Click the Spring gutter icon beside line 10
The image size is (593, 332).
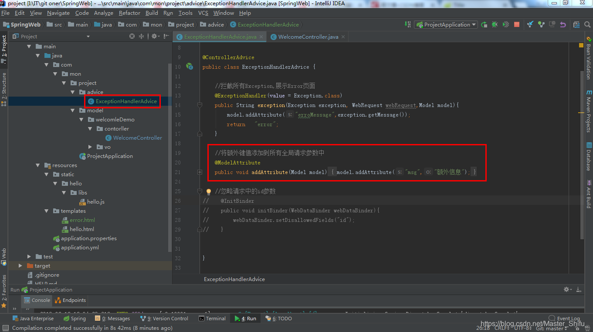coord(190,67)
